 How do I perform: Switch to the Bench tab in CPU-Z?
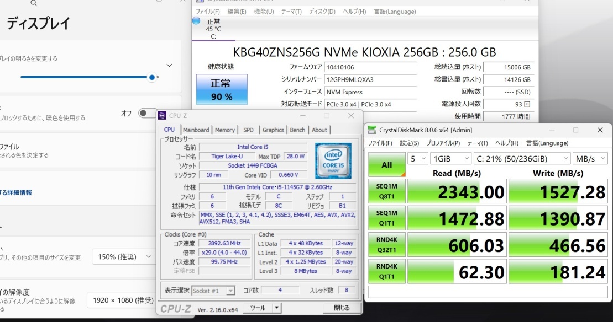coord(298,130)
